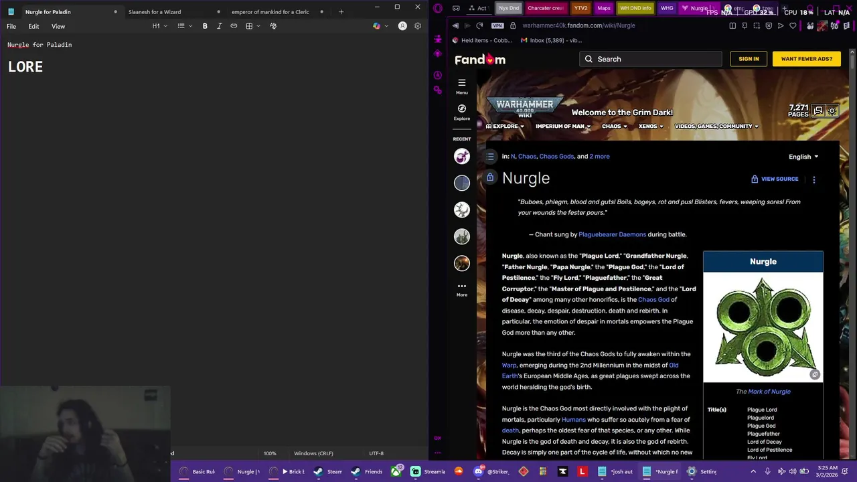Click the 100% zoom status entry
The image size is (857, 482).
tap(270, 453)
